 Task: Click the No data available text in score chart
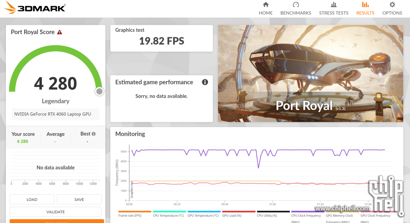coord(55,167)
